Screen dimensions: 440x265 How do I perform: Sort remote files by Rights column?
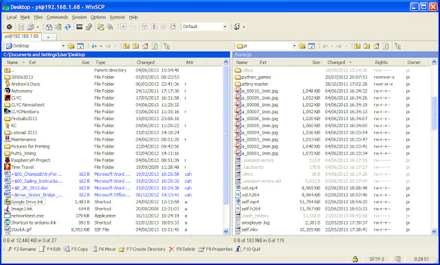point(388,62)
